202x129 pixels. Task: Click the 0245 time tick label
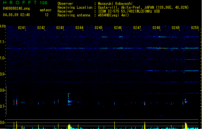tap(99, 28)
